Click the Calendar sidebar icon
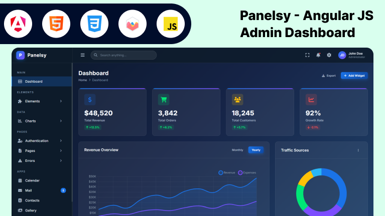The height and width of the screenshot is (216, 385). [20, 180]
